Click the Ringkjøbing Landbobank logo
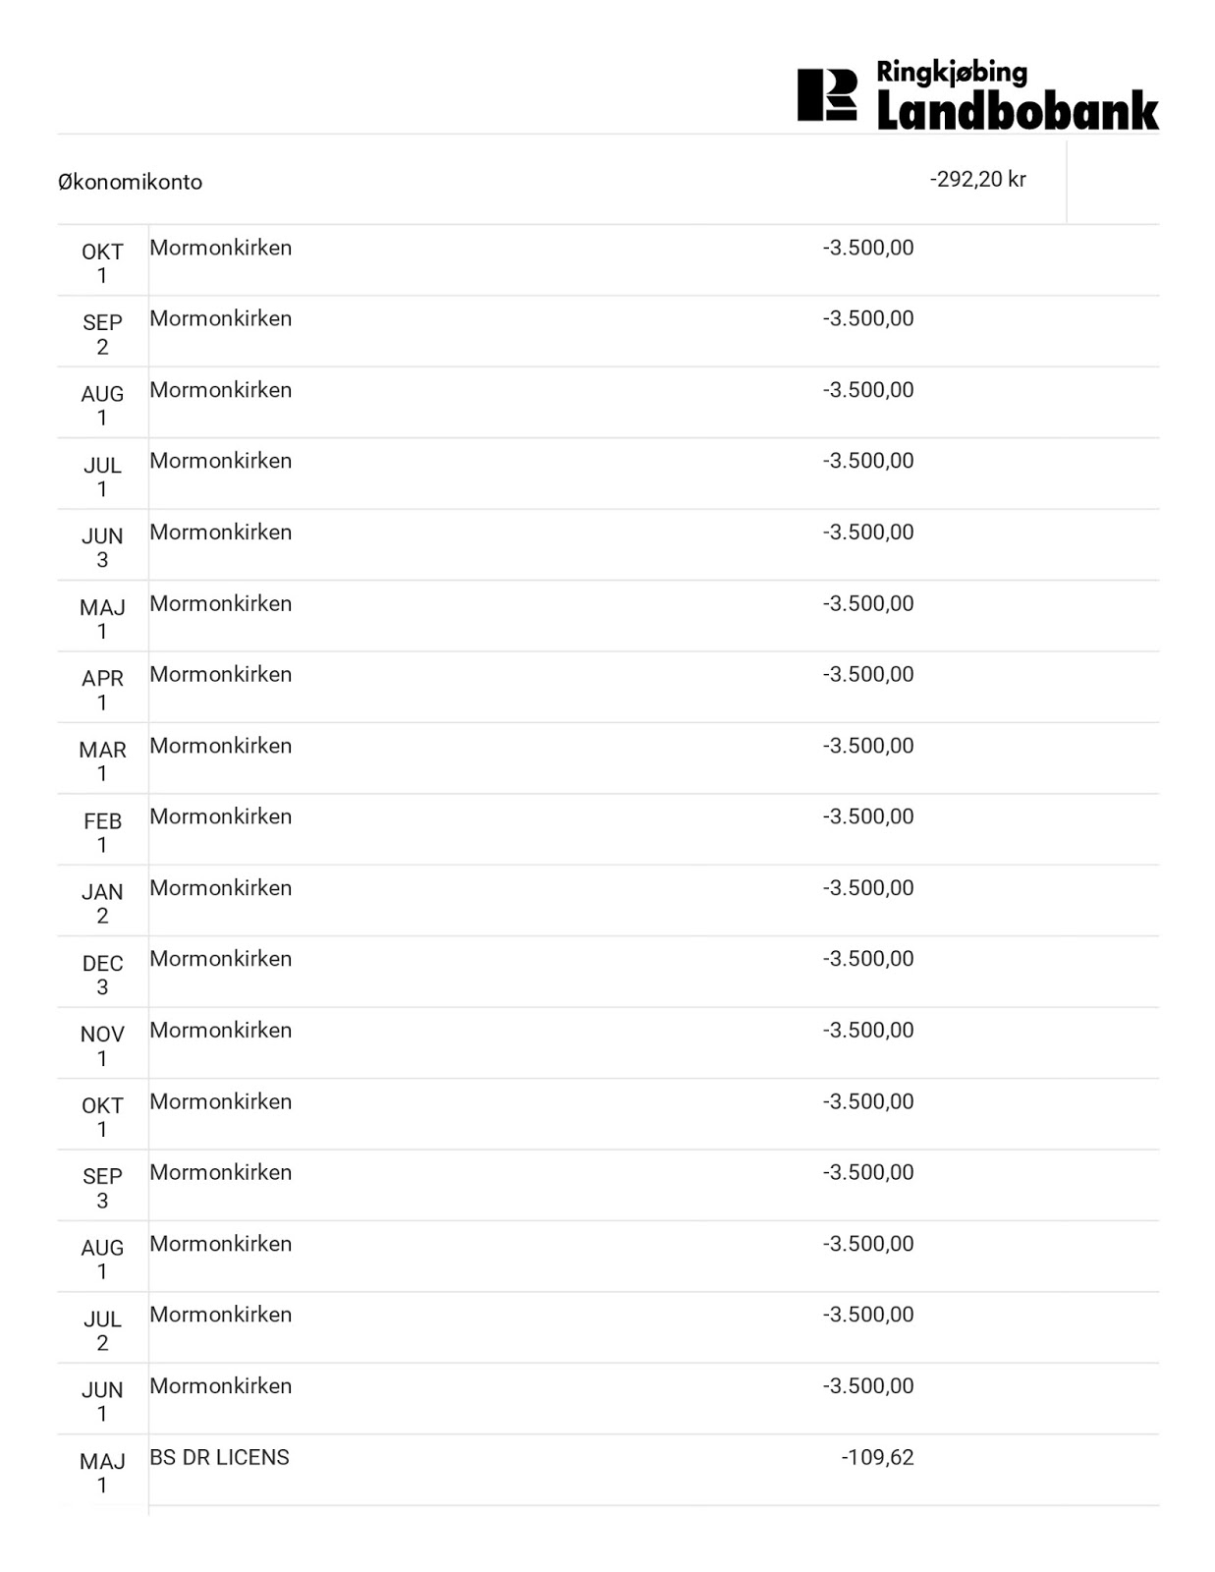 977,96
